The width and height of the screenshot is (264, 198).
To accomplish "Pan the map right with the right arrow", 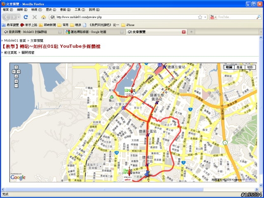I will tap(18, 72).
